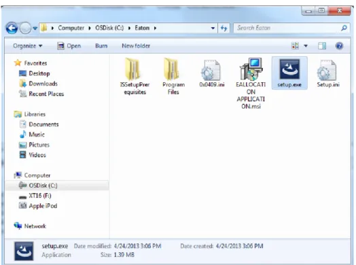Open the Videos library
This screenshot has height=265, width=356.
tap(37, 155)
